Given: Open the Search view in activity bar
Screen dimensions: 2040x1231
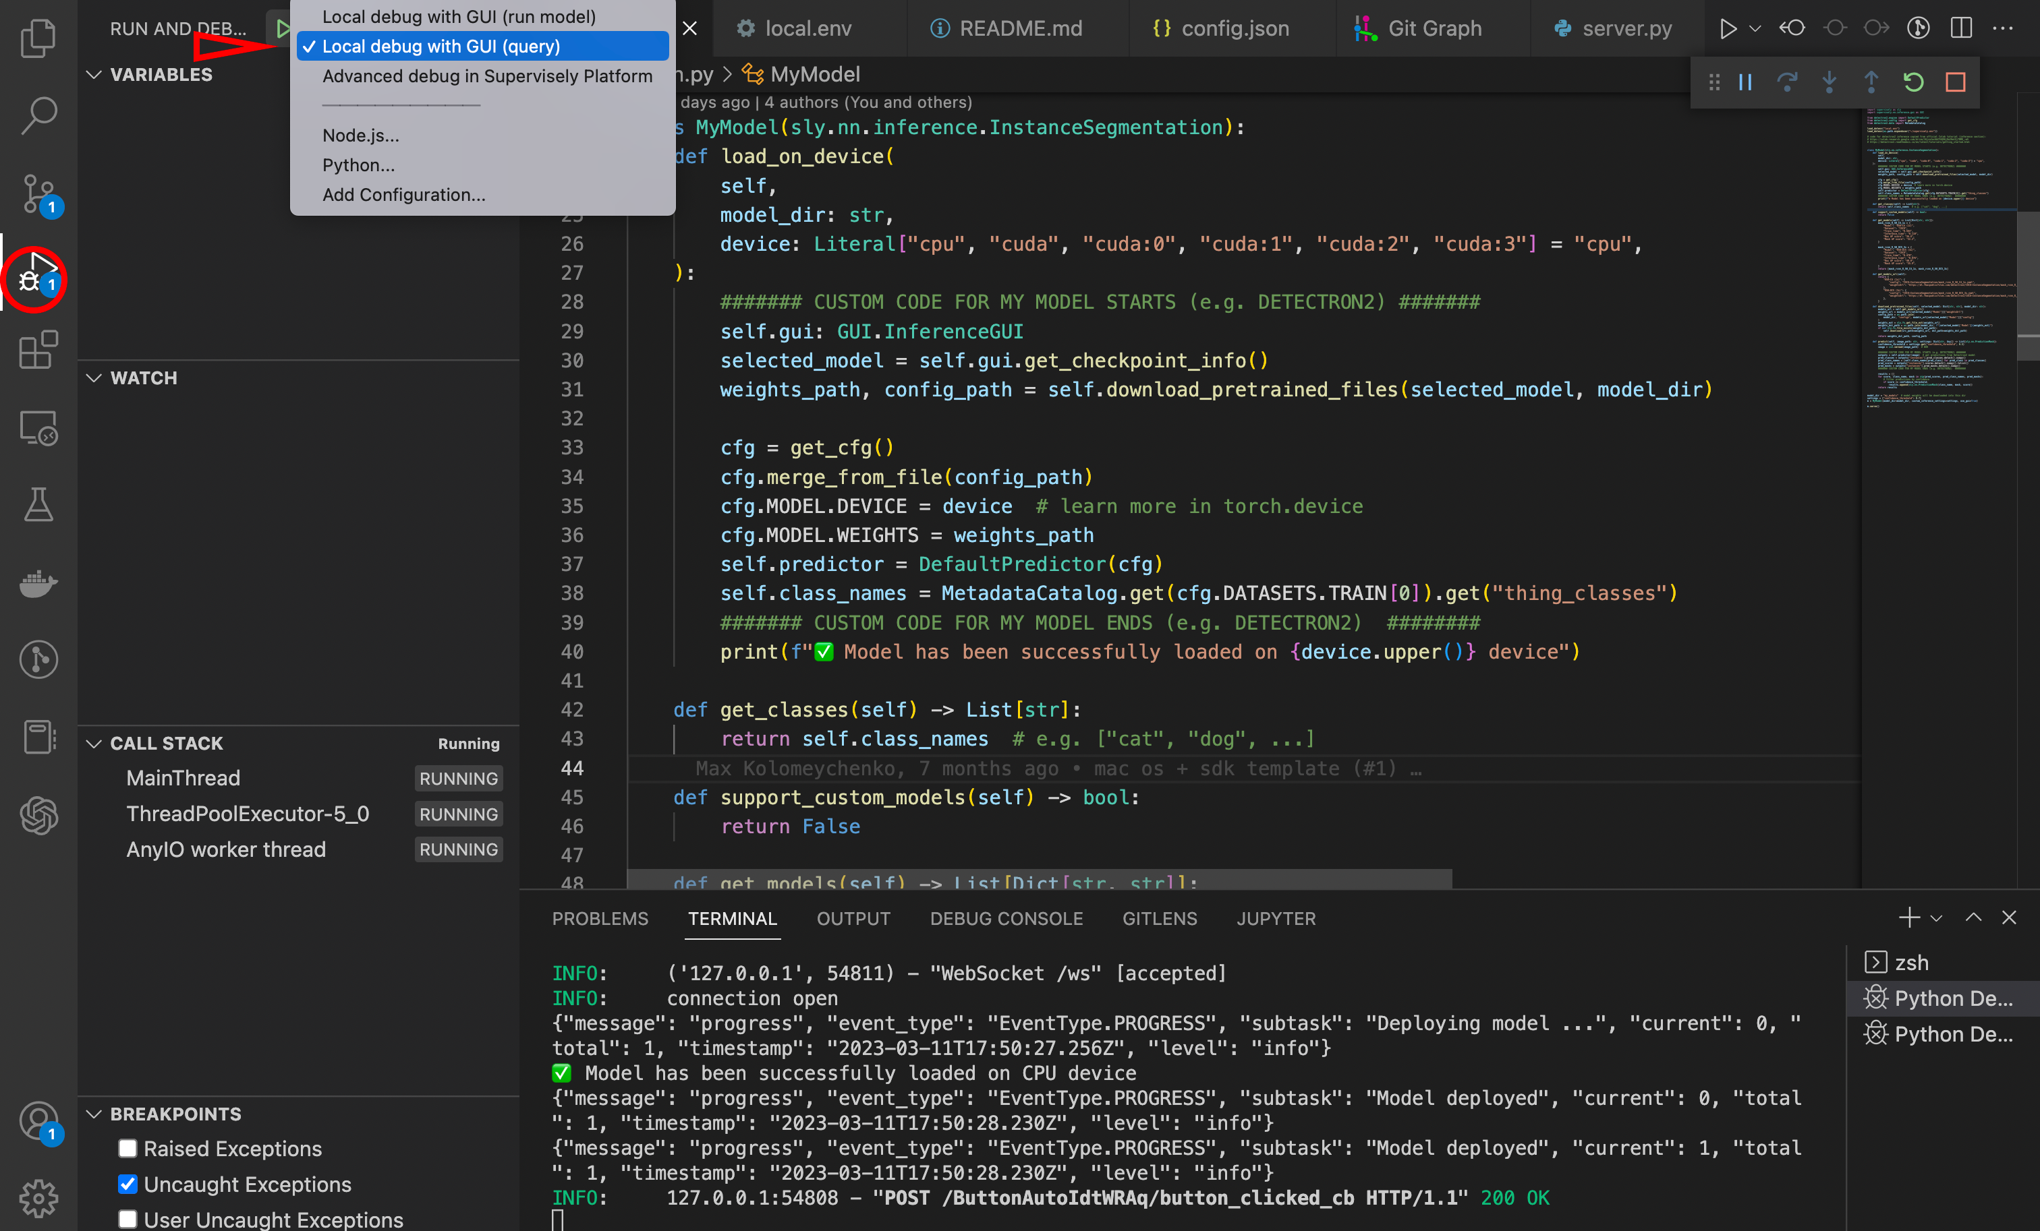Looking at the screenshot, I should pos(38,115).
